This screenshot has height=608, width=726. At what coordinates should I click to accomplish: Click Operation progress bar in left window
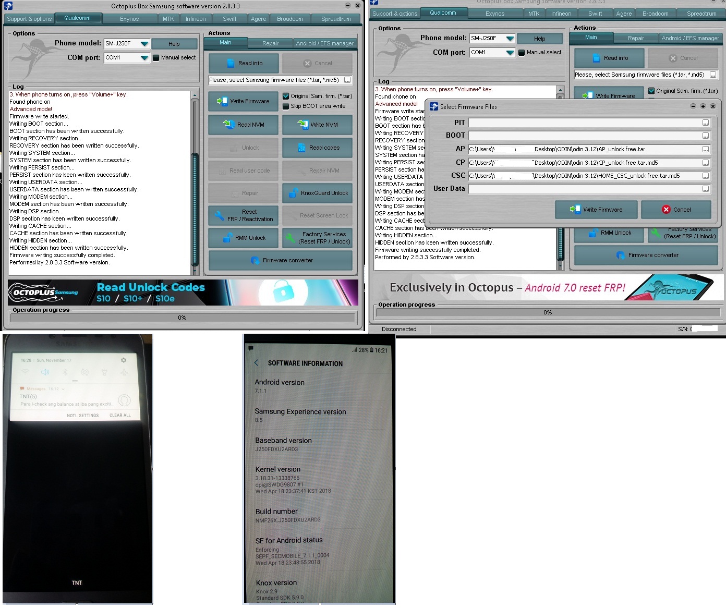182,318
